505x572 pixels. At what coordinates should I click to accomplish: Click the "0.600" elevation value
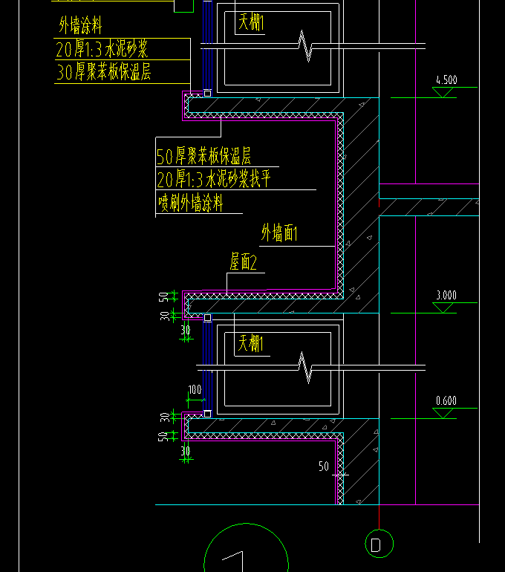pos(446,401)
